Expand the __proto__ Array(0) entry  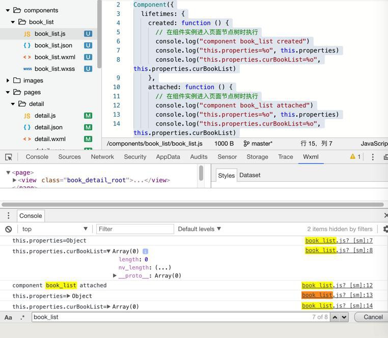click(x=115, y=276)
